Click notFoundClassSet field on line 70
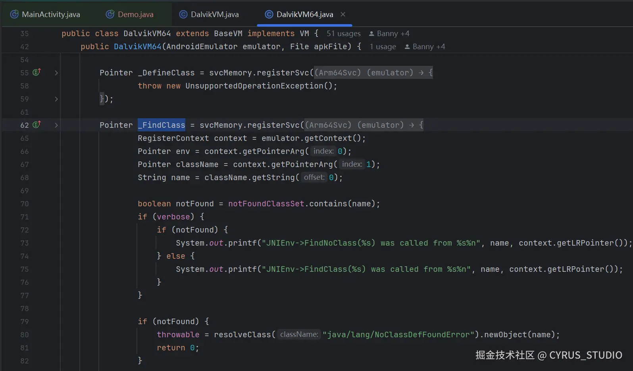Image resolution: width=633 pixels, height=371 pixels. coord(266,204)
